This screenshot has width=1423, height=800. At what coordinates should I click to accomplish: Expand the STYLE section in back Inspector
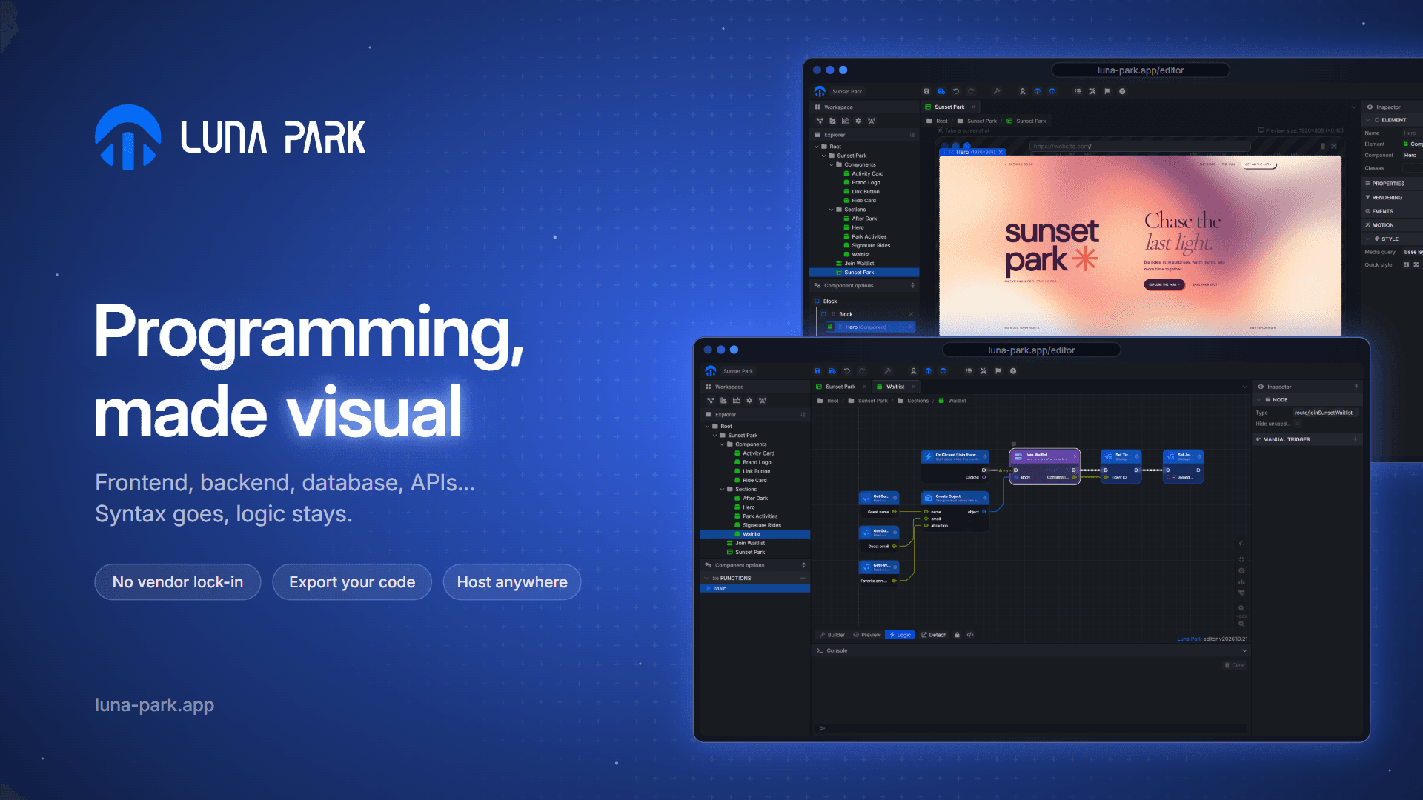tap(1368, 239)
